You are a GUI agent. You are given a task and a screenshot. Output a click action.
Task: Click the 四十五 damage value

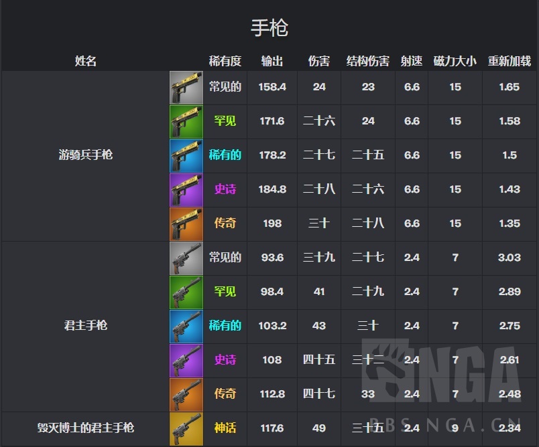[319, 359]
